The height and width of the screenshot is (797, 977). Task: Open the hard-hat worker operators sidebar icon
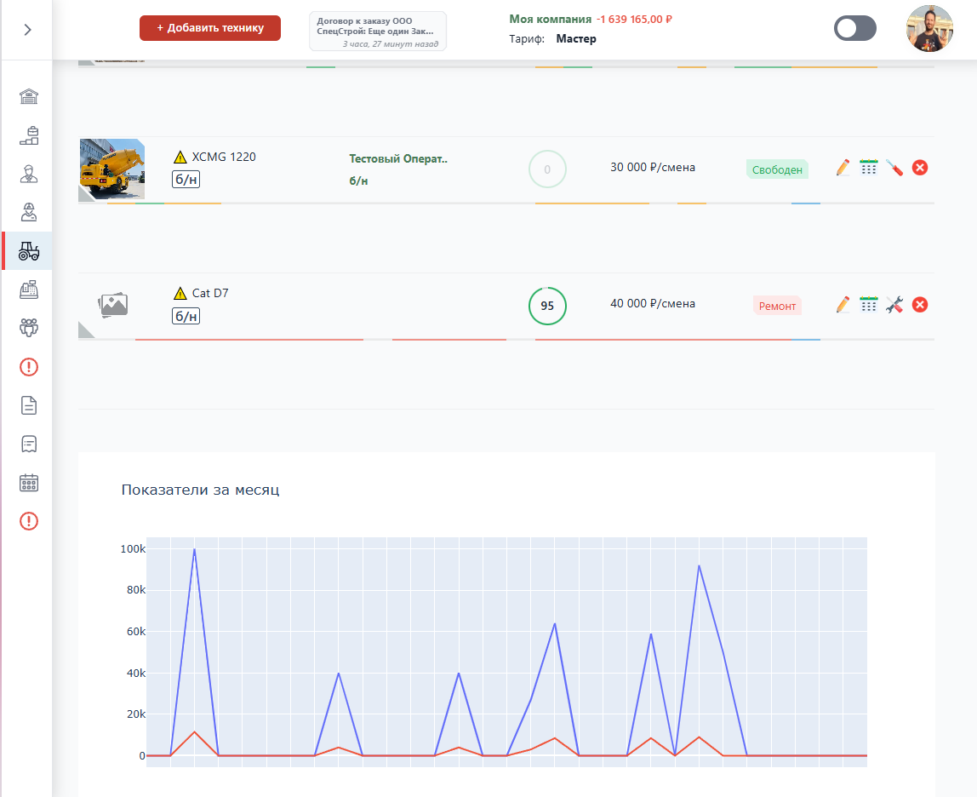coord(29,212)
